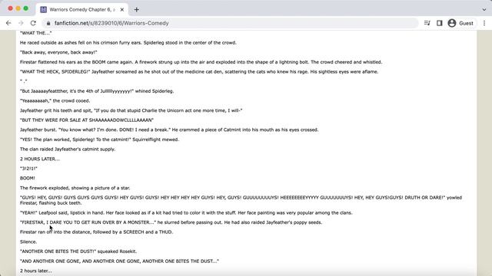Expand the tab search chevron
492x276 pixels.
tap(484, 9)
